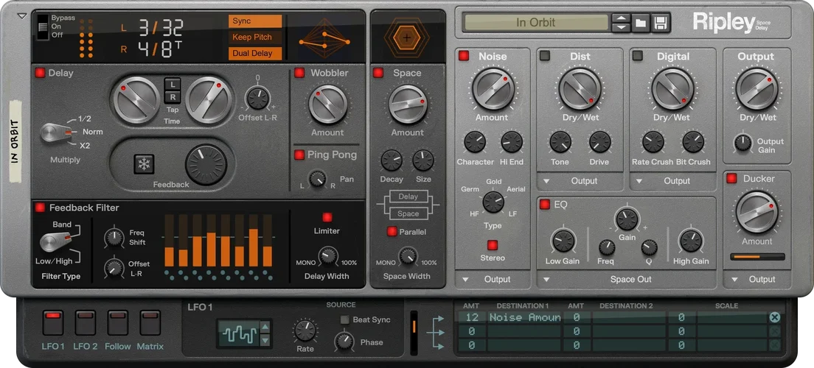Click the Feedback Filter band bars display
The image size is (814, 368).
tap(221, 241)
